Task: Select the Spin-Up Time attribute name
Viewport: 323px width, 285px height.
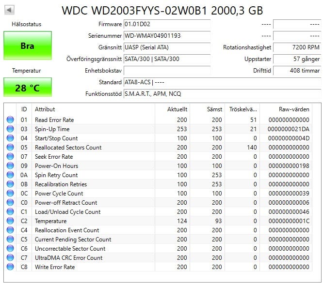Action: coord(52,129)
